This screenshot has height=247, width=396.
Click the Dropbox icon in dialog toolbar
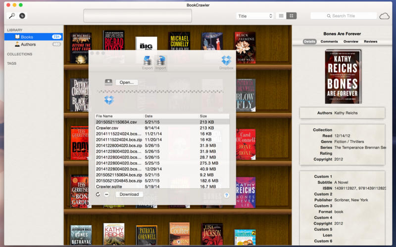tap(226, 63)
